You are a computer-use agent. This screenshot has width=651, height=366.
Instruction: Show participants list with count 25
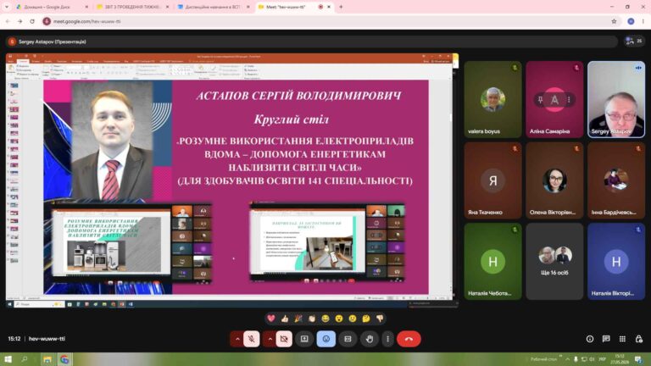634,41
